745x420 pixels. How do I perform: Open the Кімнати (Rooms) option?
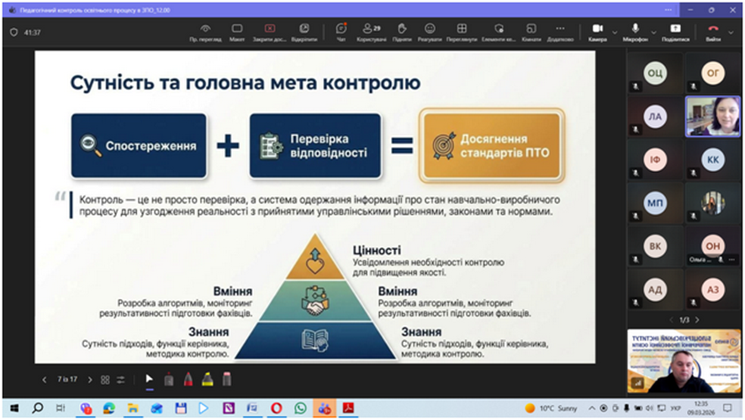click(531, 32)
